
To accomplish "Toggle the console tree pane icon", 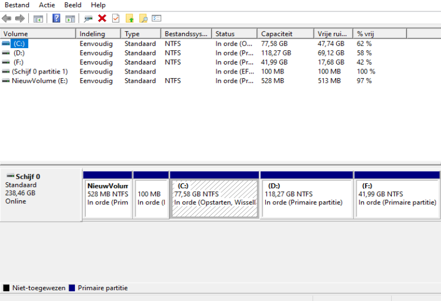I will [38, 19].
